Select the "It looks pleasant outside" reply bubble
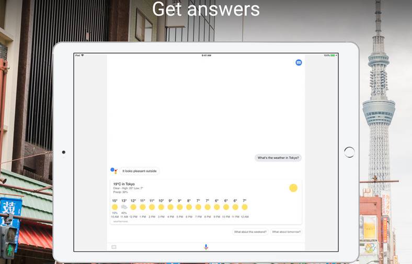The height and width of the screenshot is (264, 412). click(x=140, y=171)
